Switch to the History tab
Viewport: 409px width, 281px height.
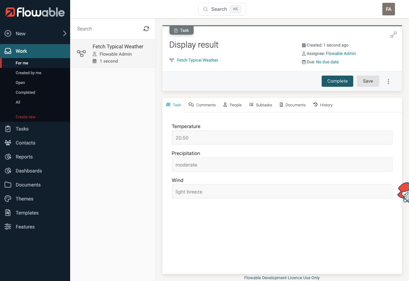pyautogui.click(x=323, y=105)
